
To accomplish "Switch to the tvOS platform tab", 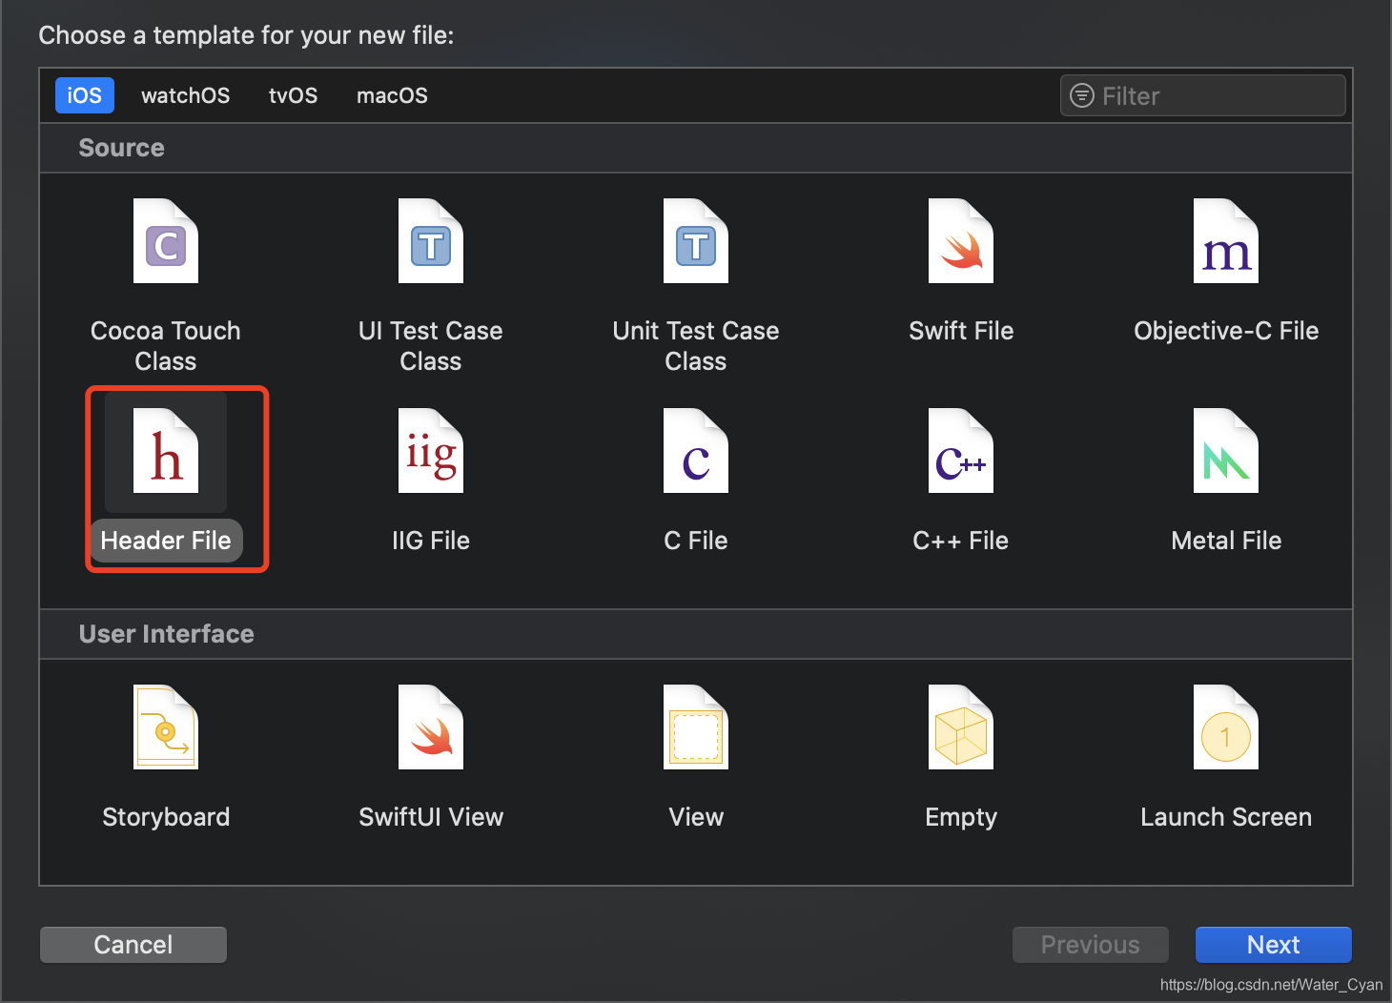I will click(x=293, y=95).
